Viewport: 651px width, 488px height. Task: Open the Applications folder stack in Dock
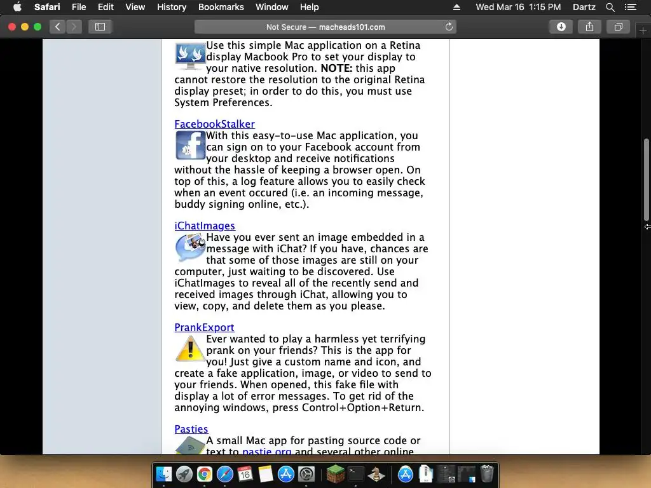[405, 474]
